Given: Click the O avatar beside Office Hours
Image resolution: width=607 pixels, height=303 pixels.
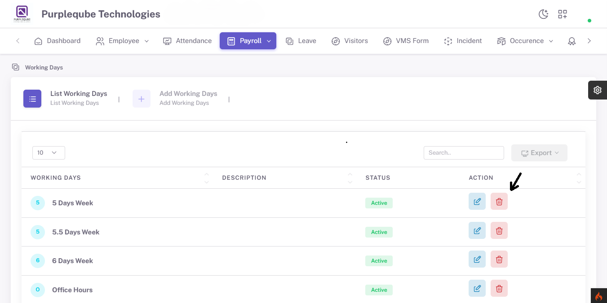Looking at the screenshot, I should (38, 290).
